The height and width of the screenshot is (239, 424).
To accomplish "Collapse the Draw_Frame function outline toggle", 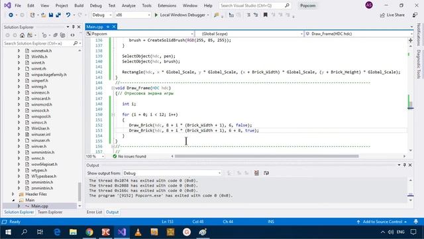I will [x=113, y=88].
